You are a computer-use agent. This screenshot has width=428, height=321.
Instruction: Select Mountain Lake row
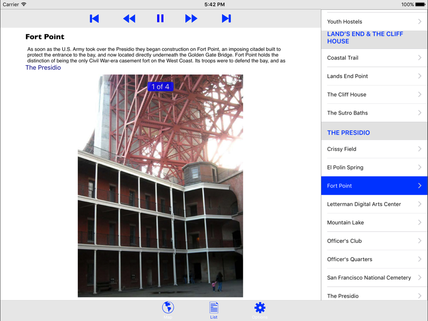[374, 223]
